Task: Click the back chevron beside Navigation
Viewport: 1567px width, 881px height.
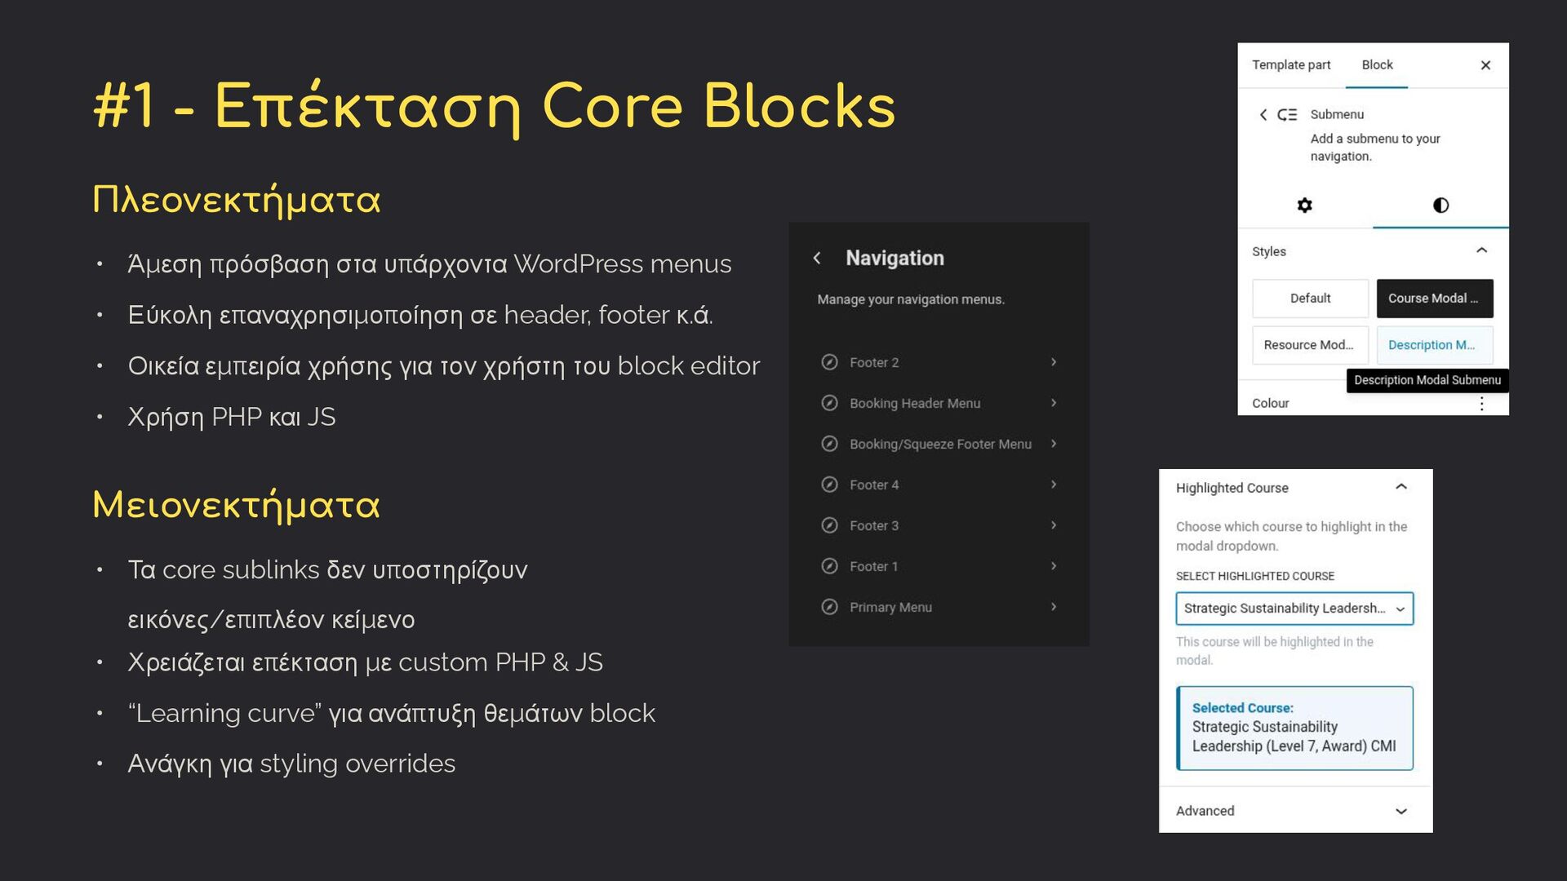Action: click(x=817, y=258)
